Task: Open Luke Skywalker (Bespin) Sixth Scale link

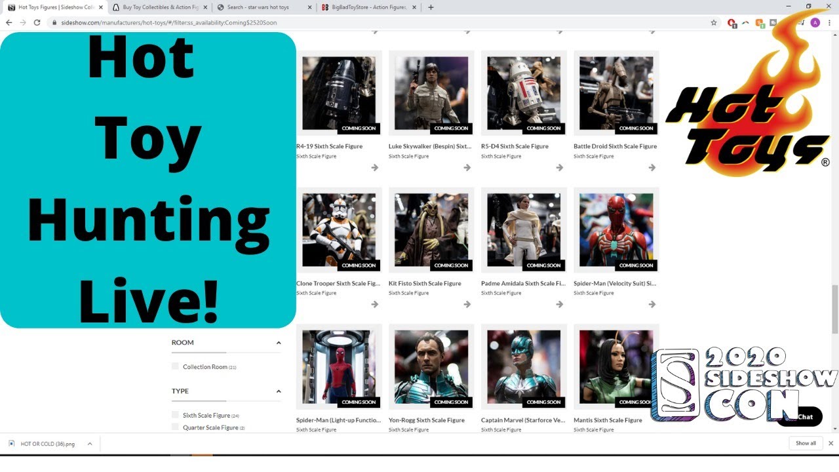Action: click(x=430, y=146)
